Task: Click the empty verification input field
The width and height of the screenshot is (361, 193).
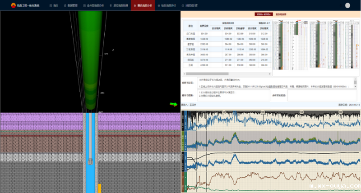Action: pyautogui.click(x=322, y=96)
